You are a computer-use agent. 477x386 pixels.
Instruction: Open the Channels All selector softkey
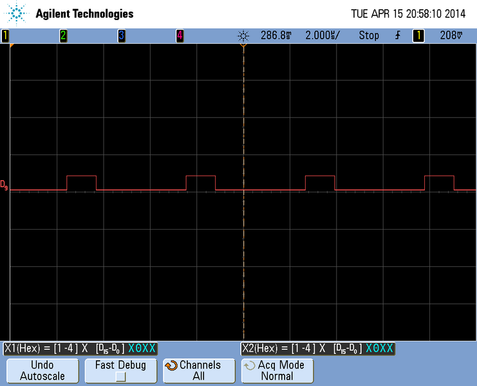[198, 371]
